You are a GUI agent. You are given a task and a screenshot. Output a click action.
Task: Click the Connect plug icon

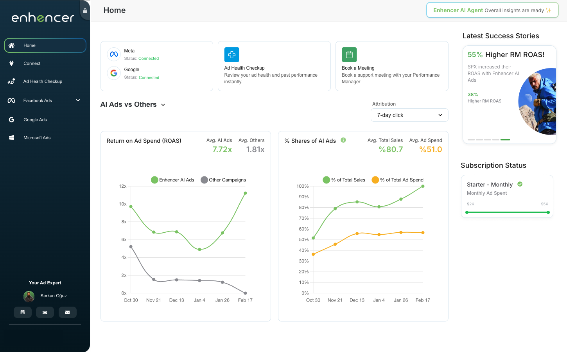pyautogui.click(x=11, y=63)
